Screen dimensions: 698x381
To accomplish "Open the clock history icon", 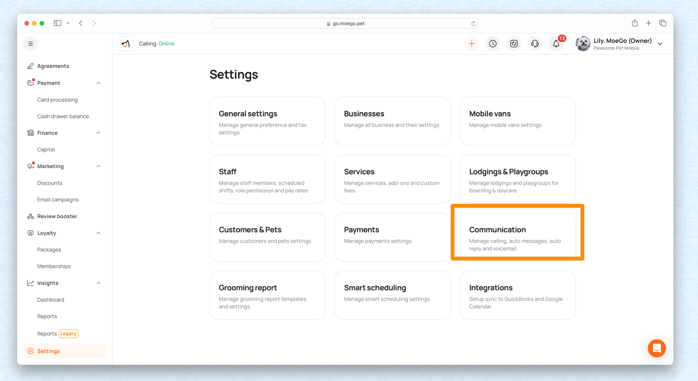I will point(493,44).
